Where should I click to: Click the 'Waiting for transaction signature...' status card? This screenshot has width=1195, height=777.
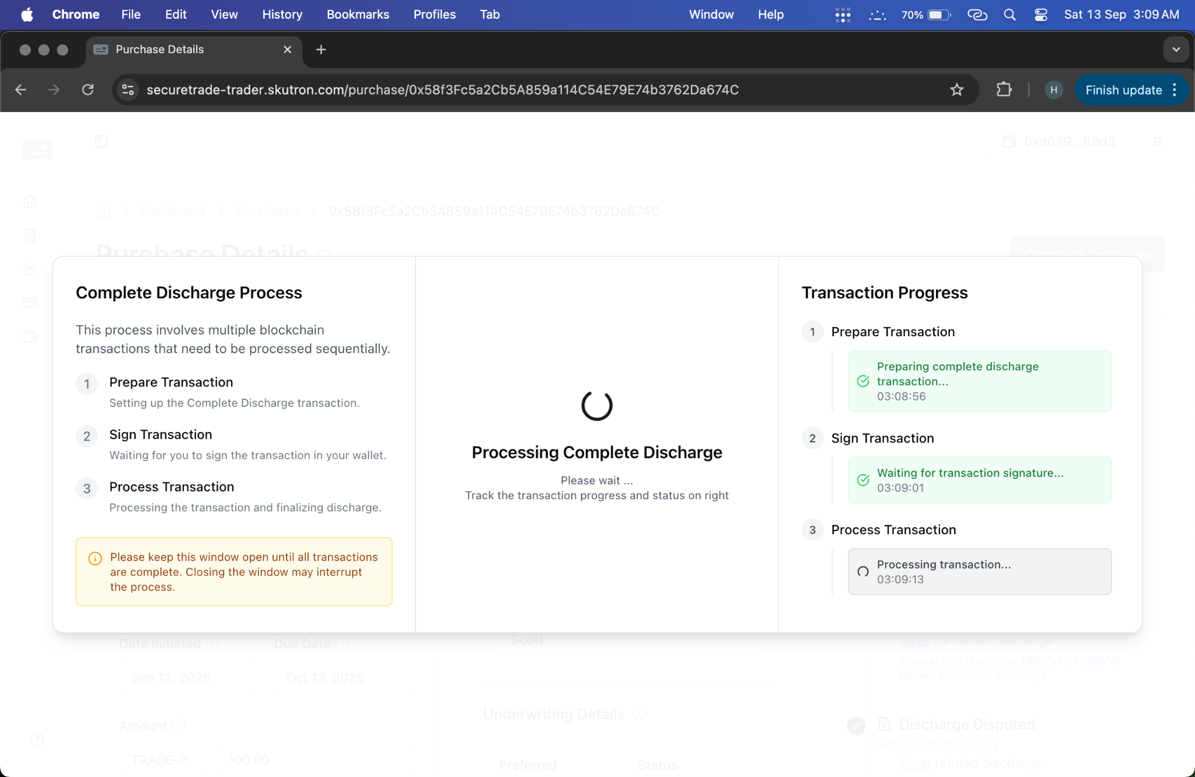point(980,480)
